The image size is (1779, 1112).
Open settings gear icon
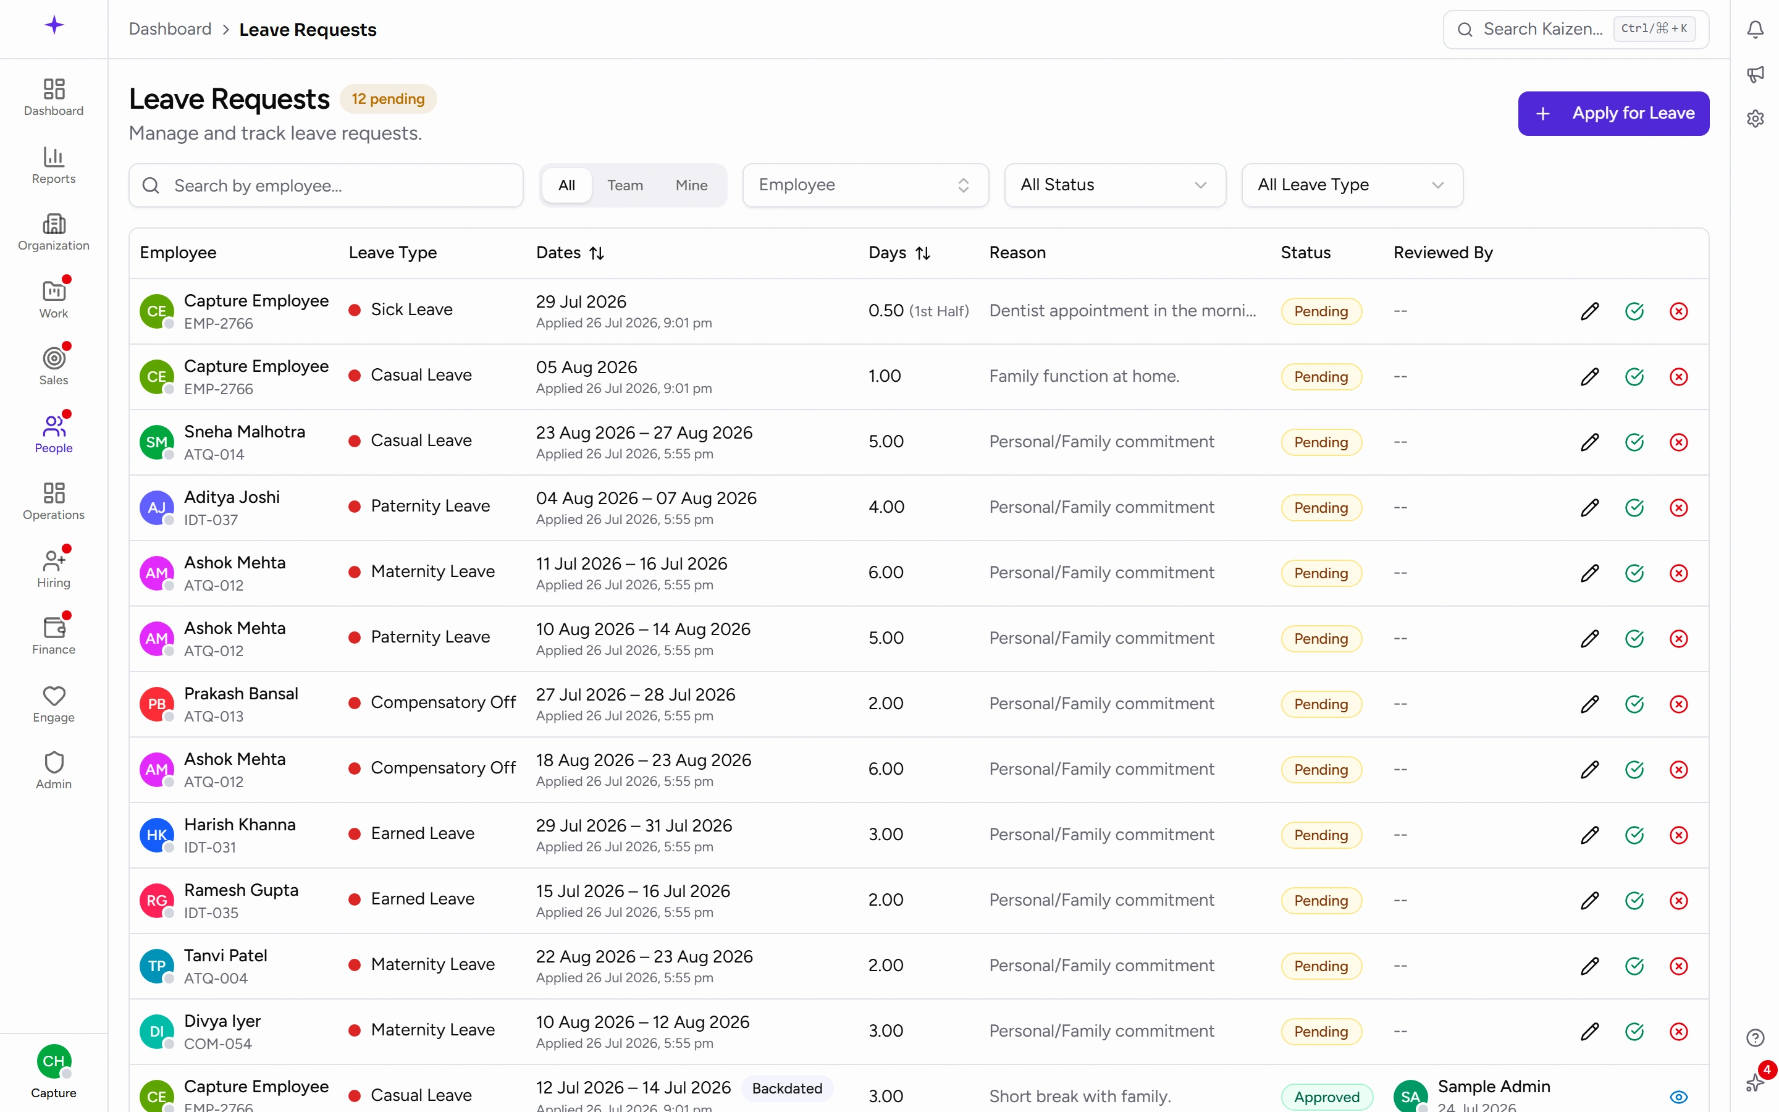(x=1755, y=119)
